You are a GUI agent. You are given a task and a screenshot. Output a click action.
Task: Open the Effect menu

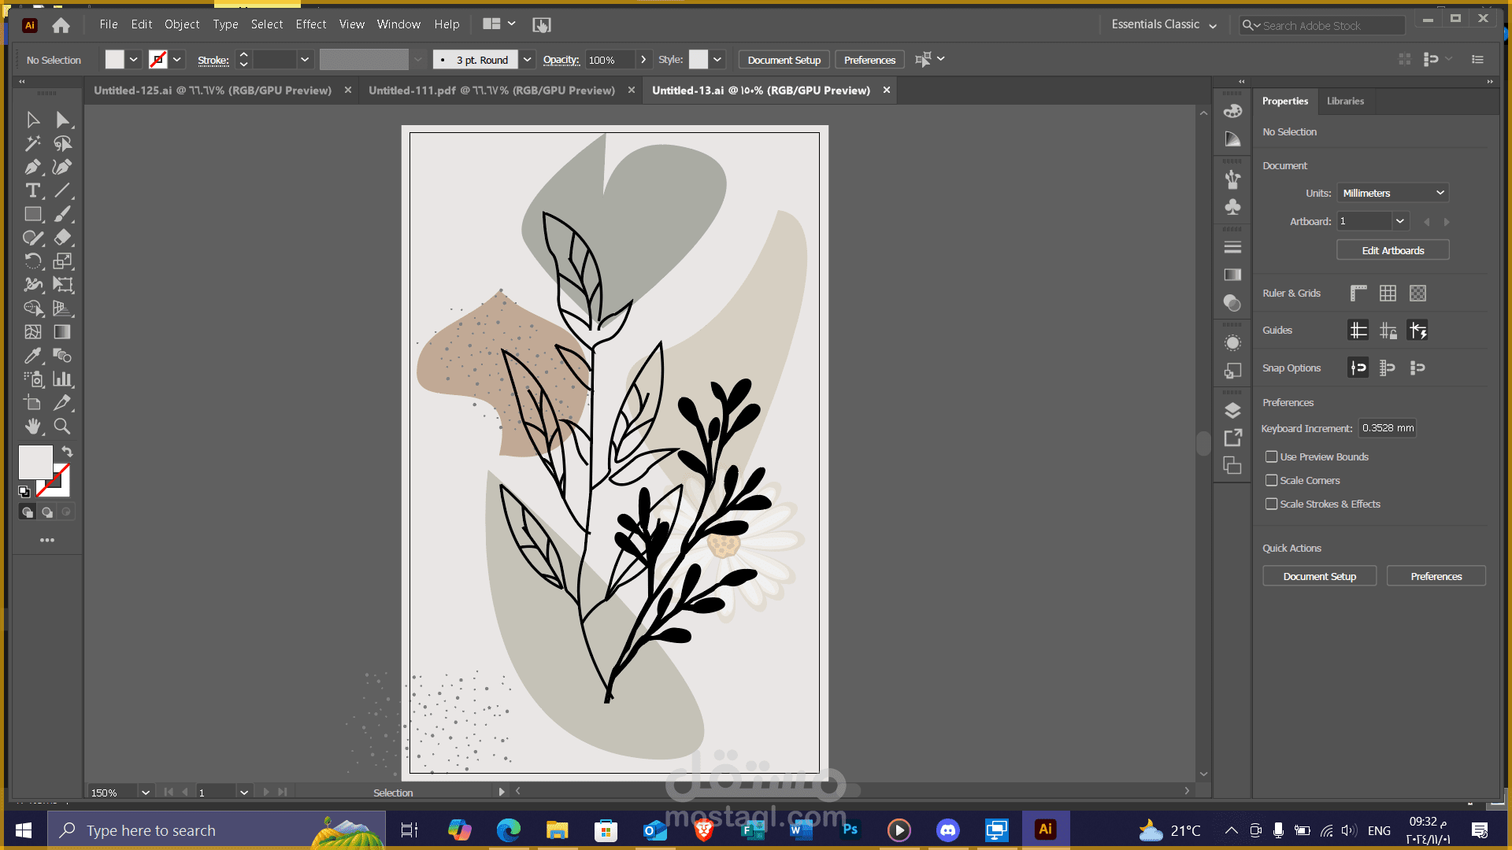coord(310,24)
